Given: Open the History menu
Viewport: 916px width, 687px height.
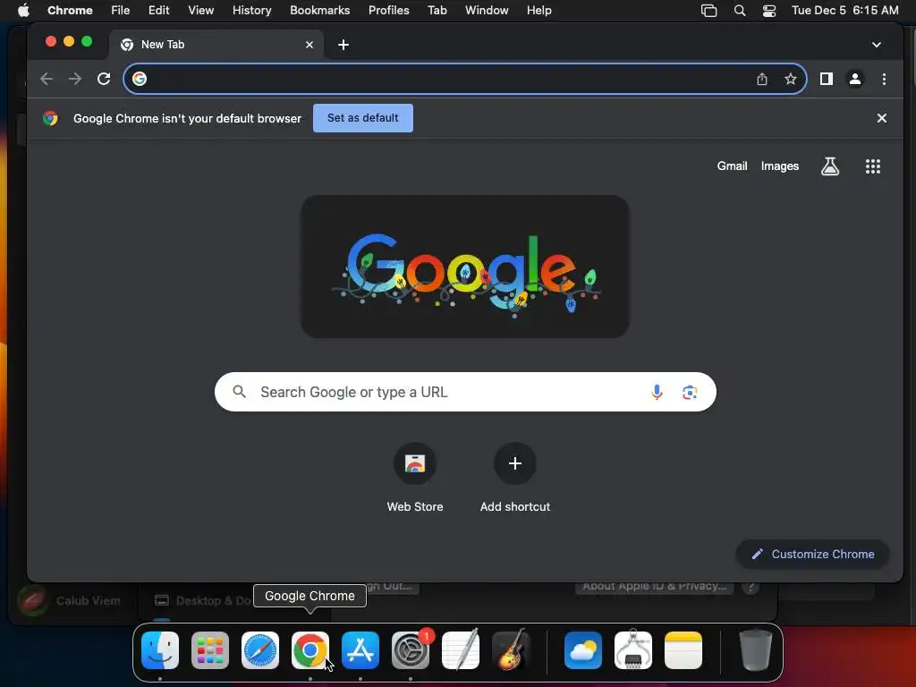Looking at the screenshot, I should point(251,11).
